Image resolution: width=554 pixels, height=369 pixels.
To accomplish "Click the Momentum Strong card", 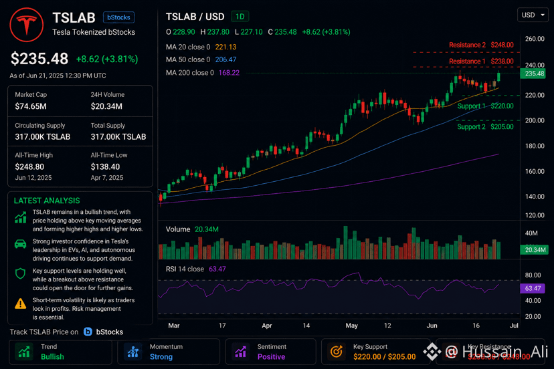I will coord(169,352).
